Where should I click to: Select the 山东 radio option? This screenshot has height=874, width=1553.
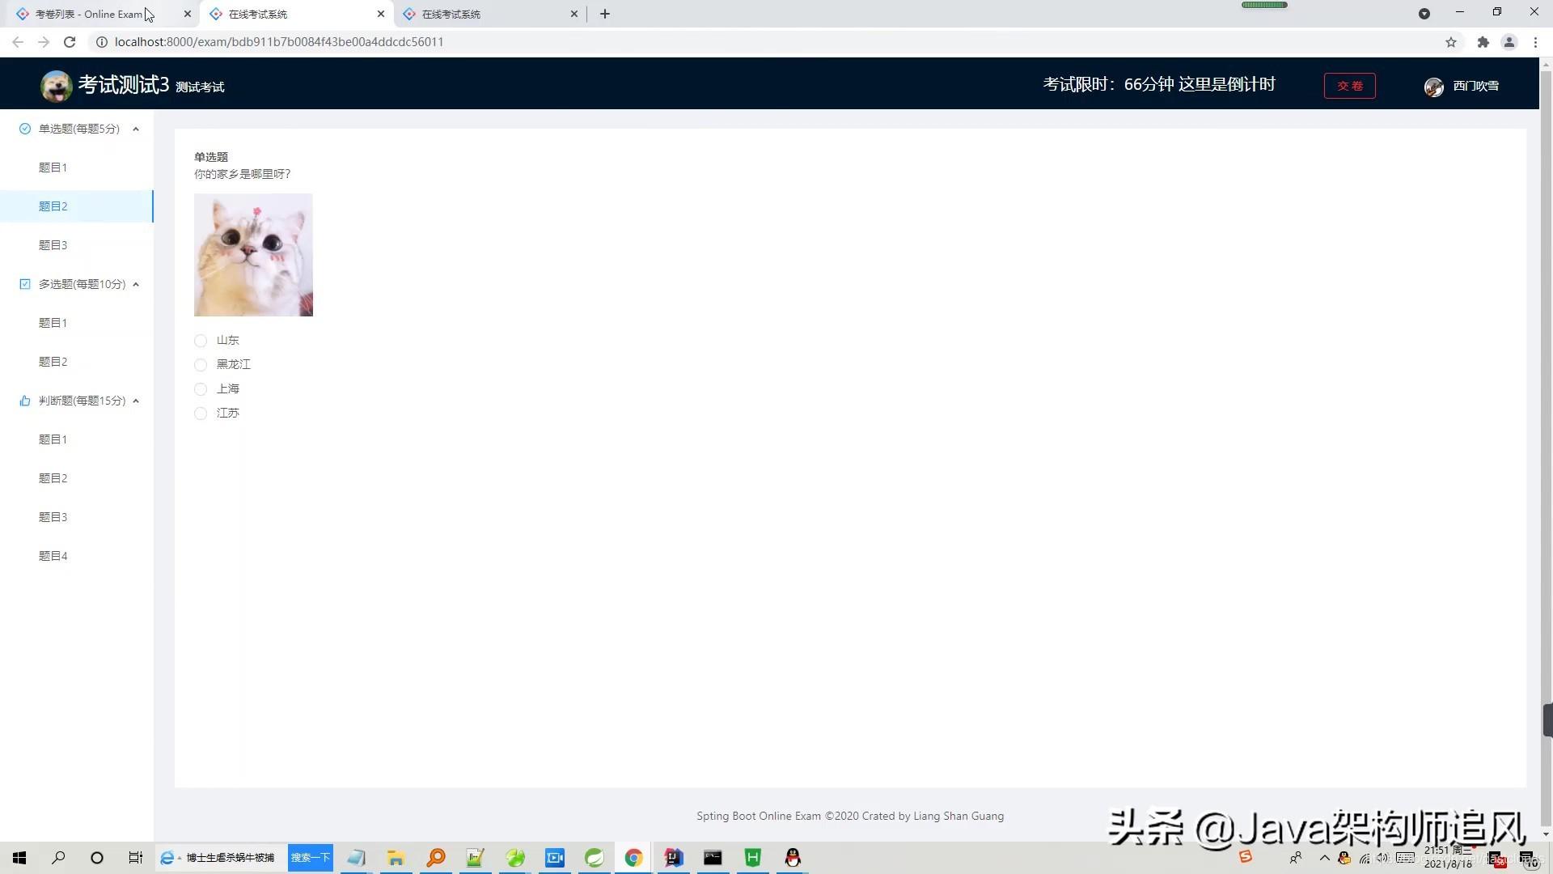(x=201, y=341)
